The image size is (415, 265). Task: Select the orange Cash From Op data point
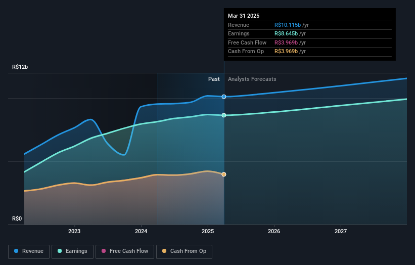tap(224, 174)
